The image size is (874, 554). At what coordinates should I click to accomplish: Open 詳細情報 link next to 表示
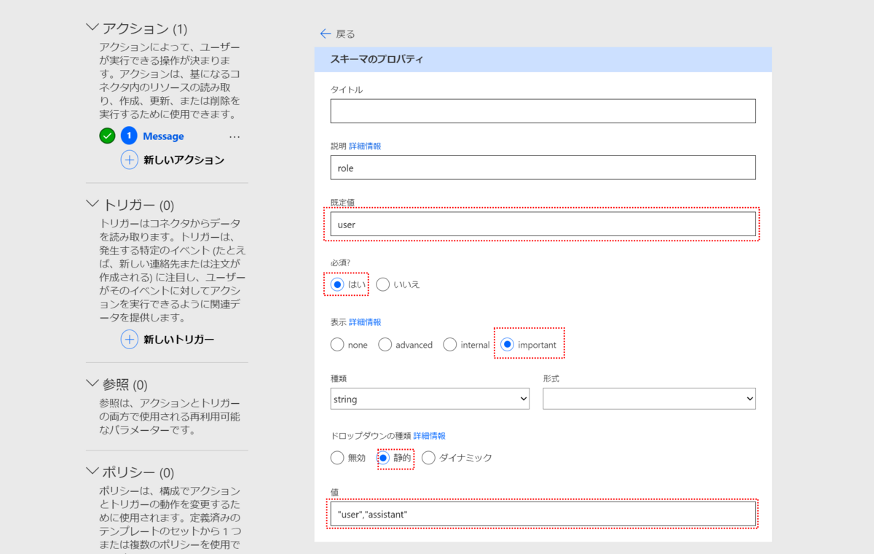click(365, 321)
